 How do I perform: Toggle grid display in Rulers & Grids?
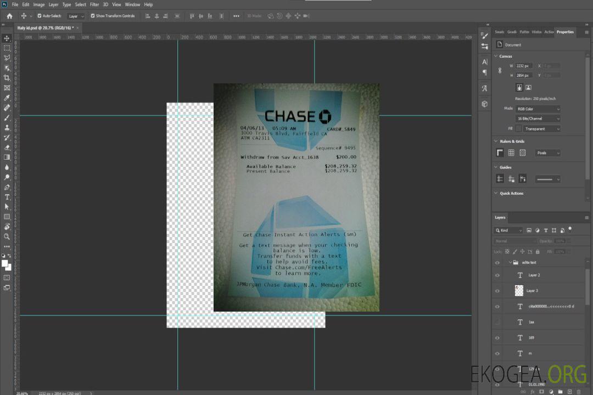(511, 153)
